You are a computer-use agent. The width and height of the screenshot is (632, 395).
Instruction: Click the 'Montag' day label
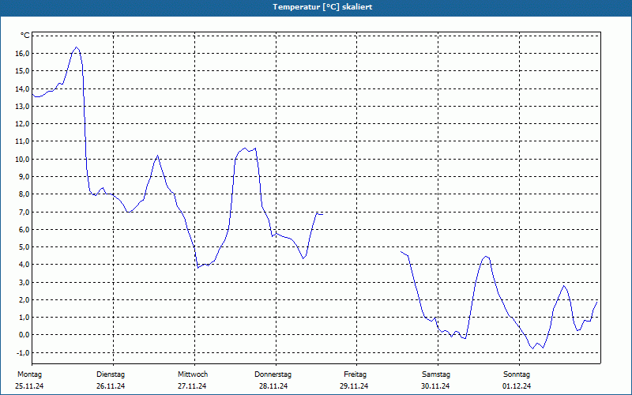coord(29,374)
